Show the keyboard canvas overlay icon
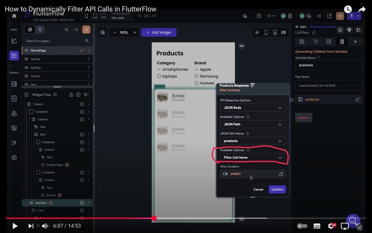372x233 pixels. 284,33
